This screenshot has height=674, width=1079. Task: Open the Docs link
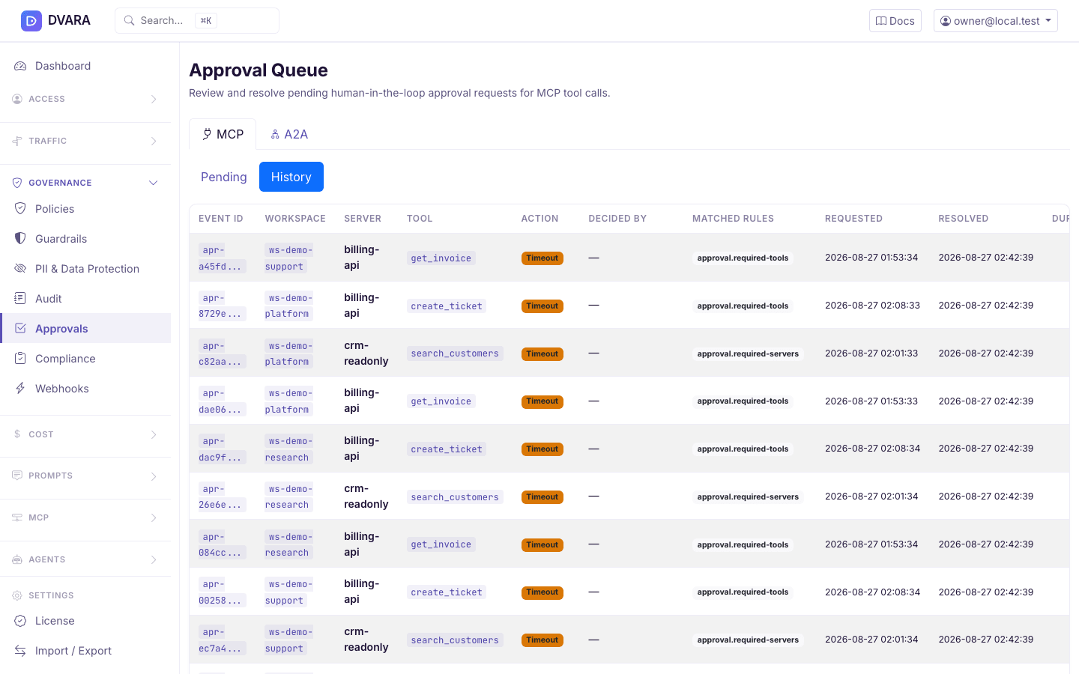895,21
